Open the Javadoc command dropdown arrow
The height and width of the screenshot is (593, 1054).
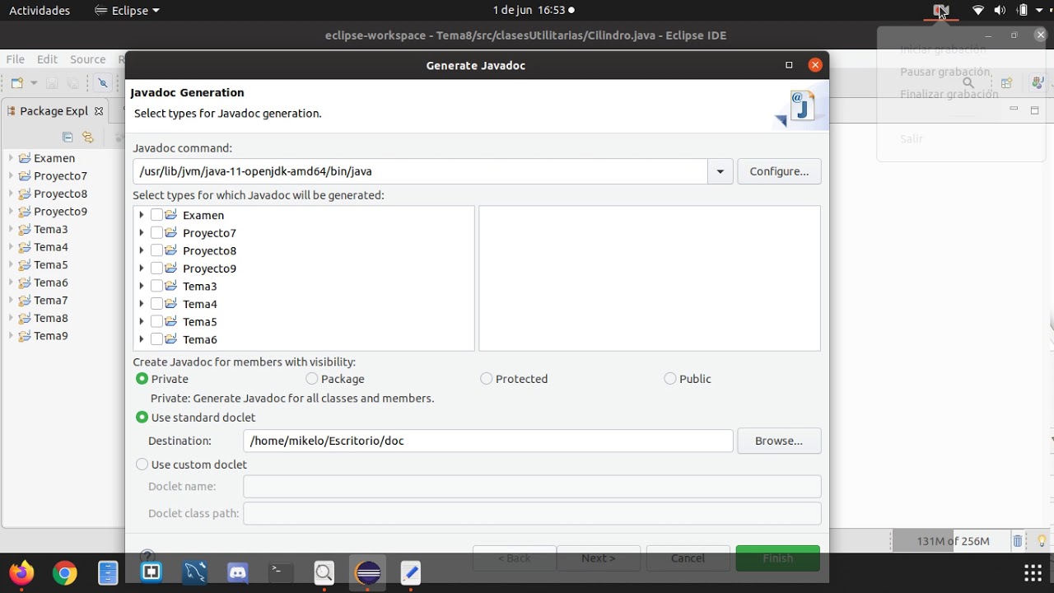click(720, 171)
